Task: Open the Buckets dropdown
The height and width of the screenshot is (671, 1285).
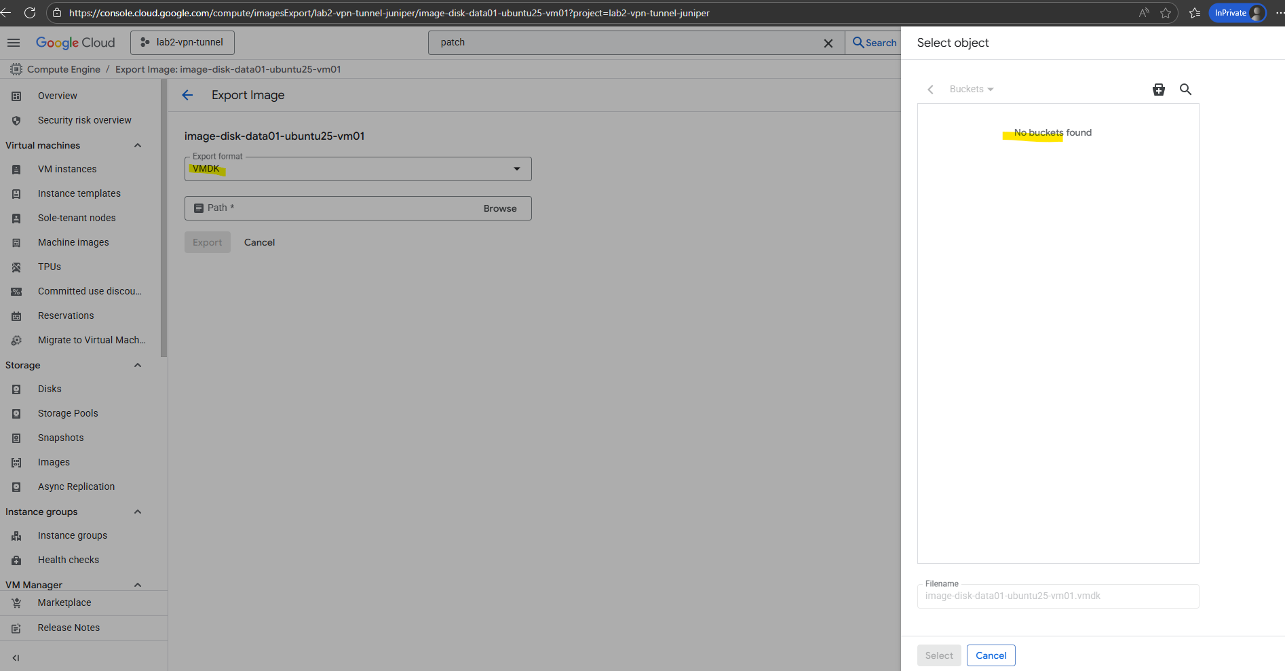Action: (972, 89)
